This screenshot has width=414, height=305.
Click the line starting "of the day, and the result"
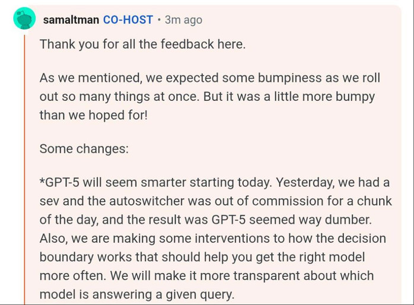click(205, 220)
